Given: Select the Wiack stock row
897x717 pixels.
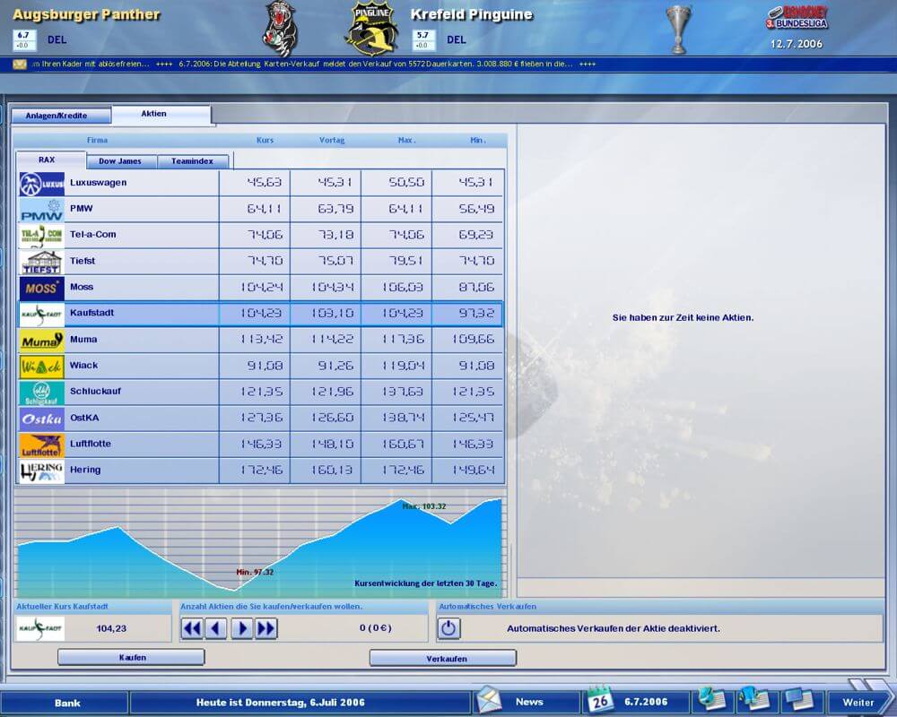Looking at the screenshot, I should [261, 367].
